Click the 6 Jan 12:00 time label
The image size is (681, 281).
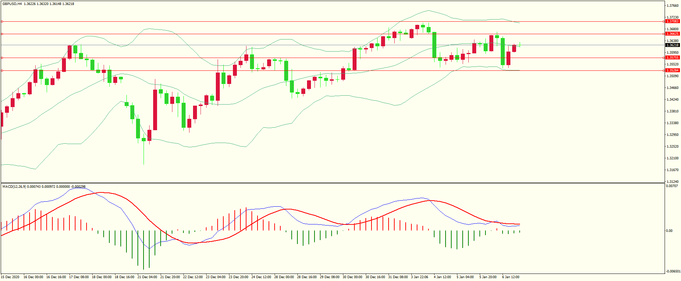510,277
